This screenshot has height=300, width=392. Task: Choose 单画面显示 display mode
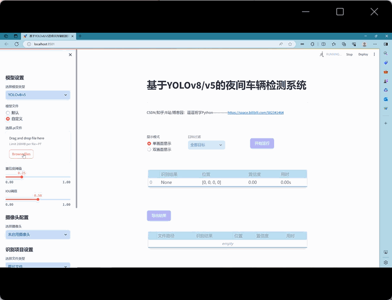pyautogui.click(x=149, y=143)
